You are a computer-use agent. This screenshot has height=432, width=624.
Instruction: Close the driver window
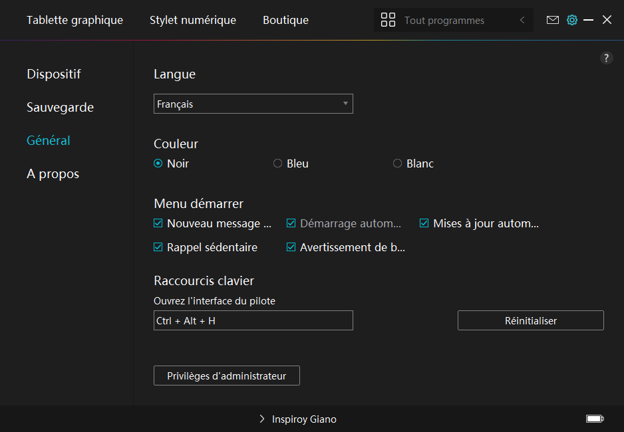click(x=607, y=20)
